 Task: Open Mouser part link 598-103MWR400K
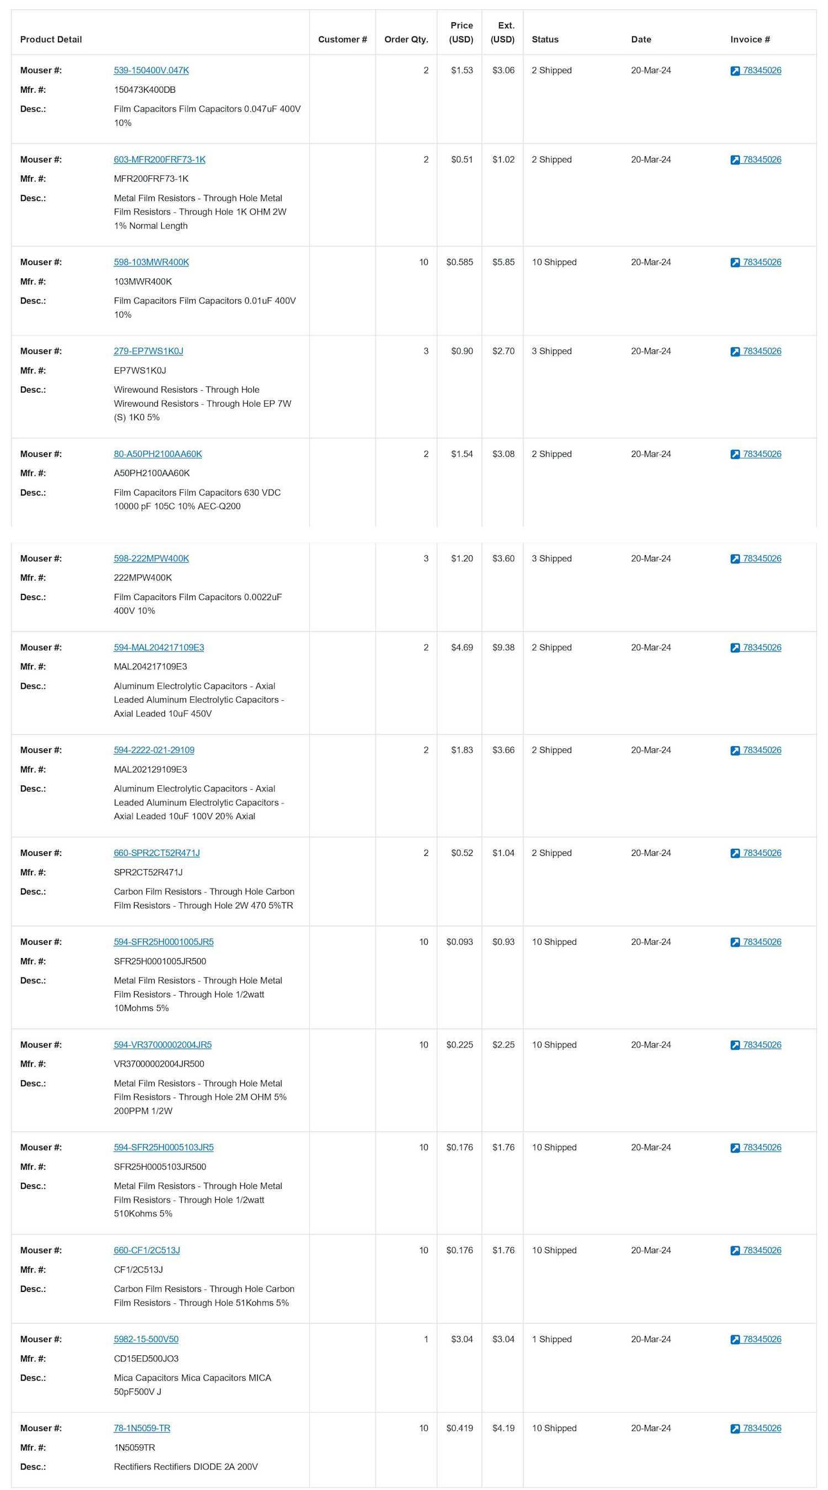(x=151, y=262)
